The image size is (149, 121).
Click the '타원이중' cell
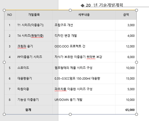[34, 89]
